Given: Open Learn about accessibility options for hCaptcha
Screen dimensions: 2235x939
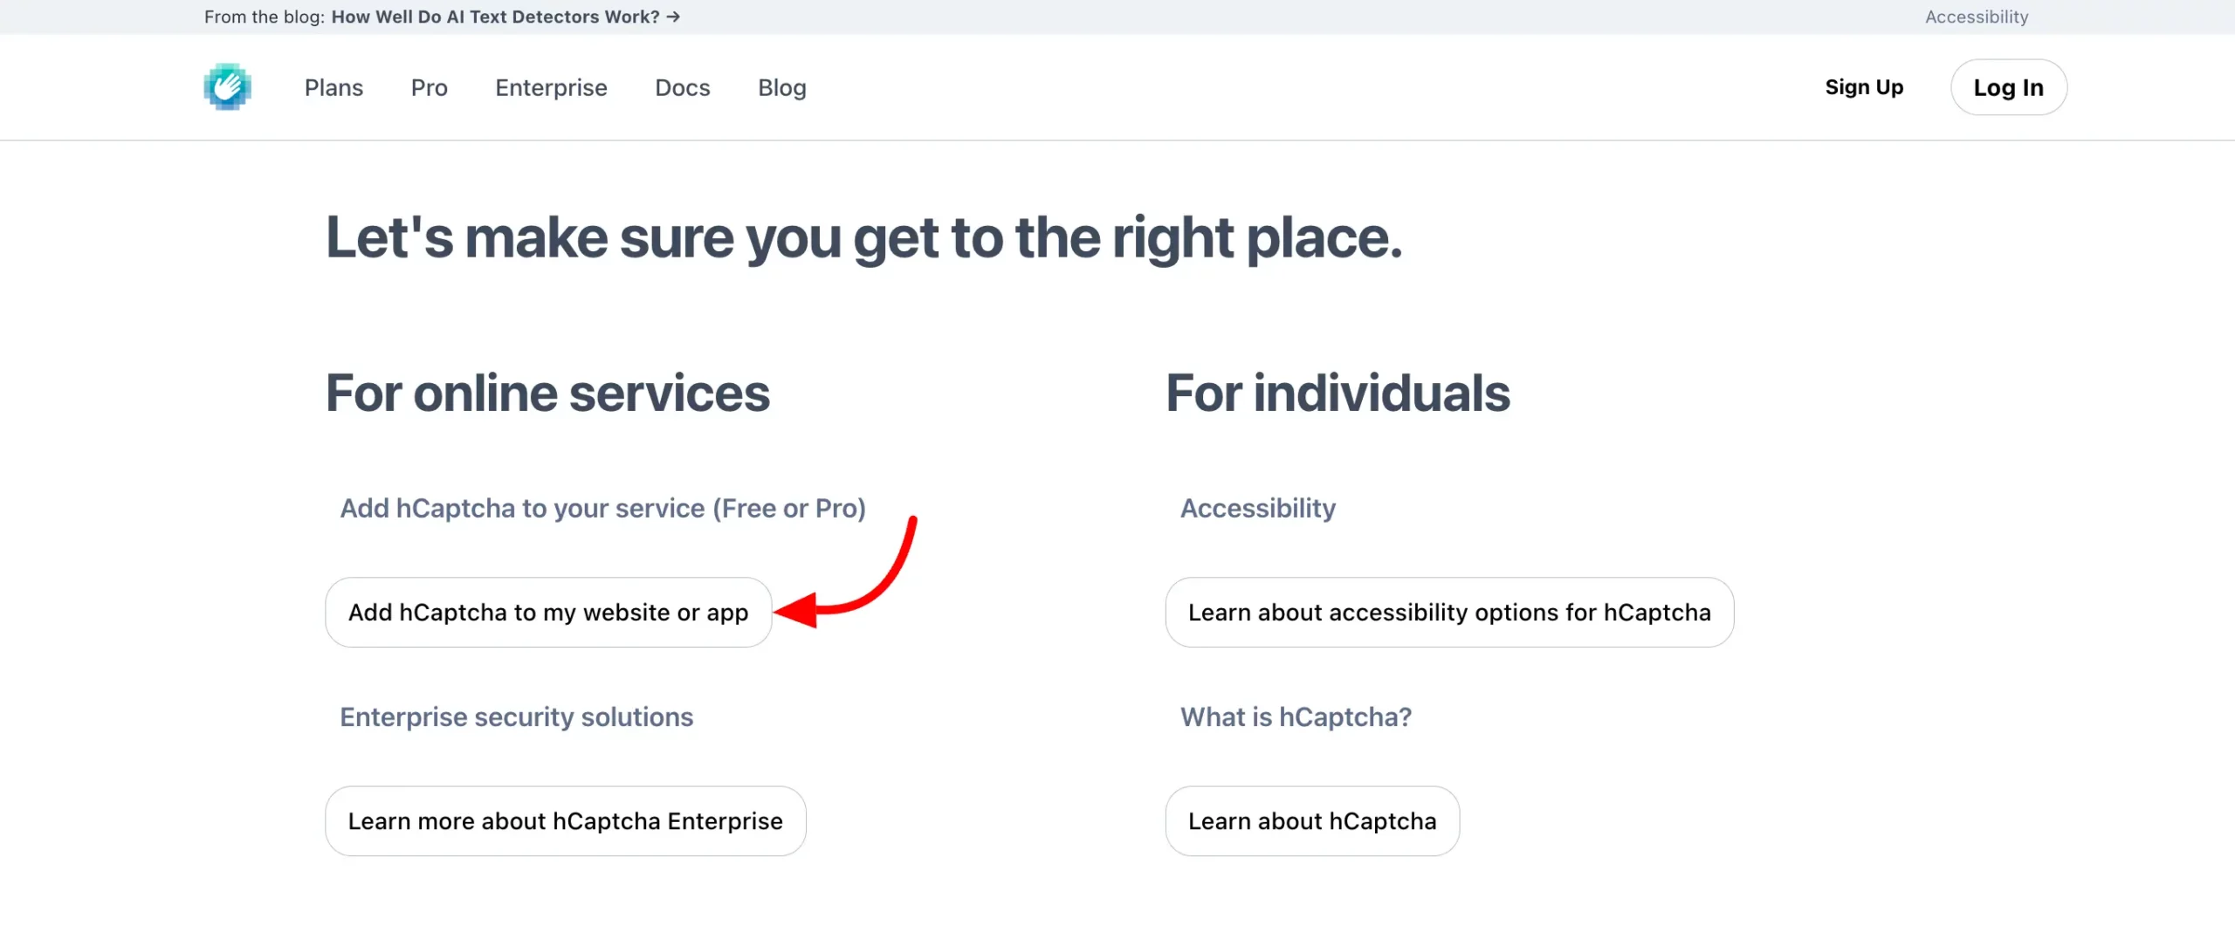Looking at the screenshot, I should click(x=1448, y=612).
